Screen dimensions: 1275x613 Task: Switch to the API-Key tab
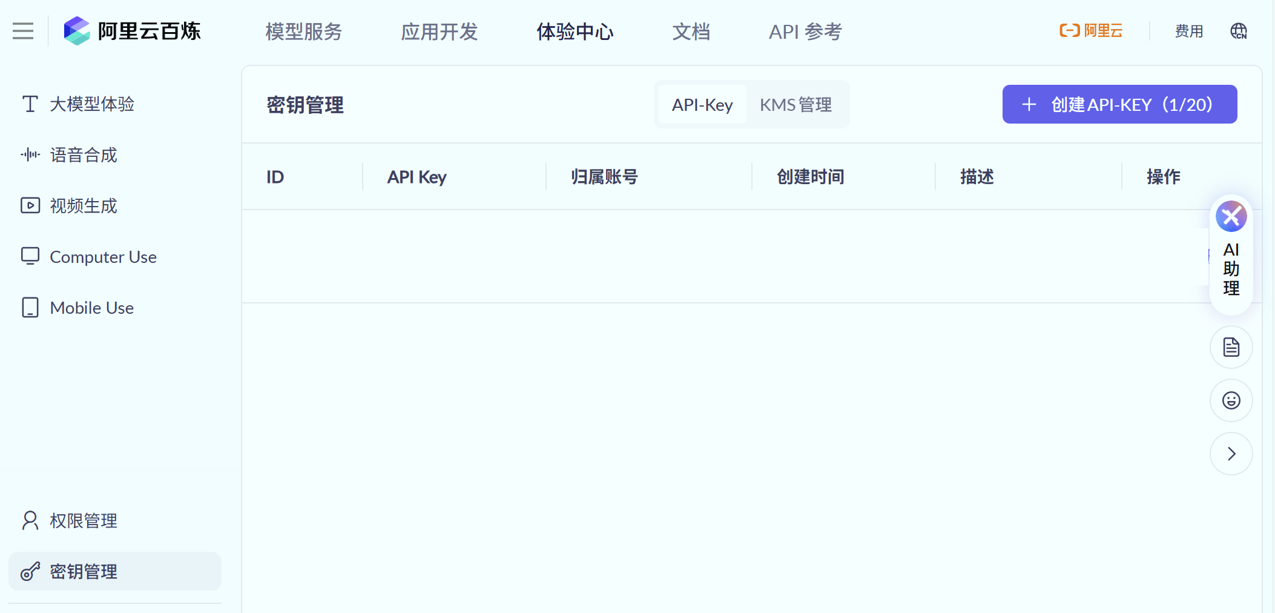coord(702,105)
